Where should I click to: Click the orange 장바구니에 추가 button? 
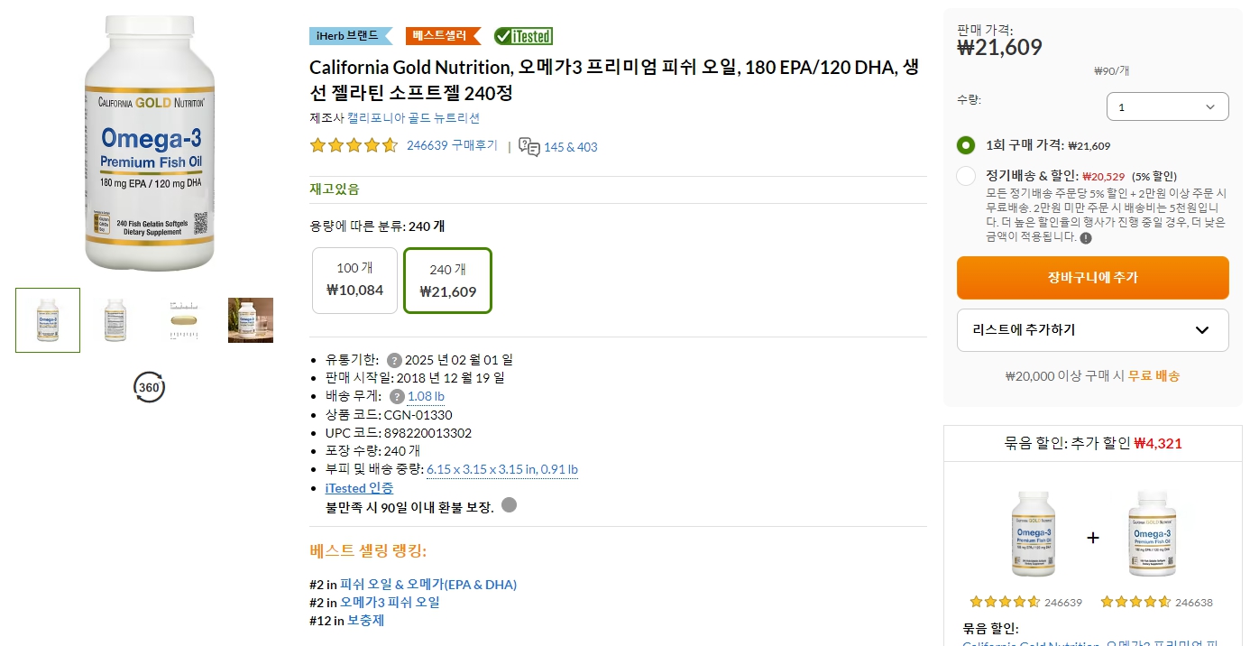[1092, 278]
